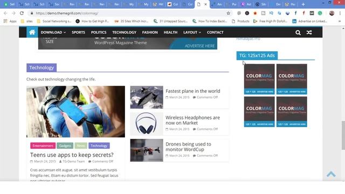Open the site search magnifier icon

coord(298,32)
